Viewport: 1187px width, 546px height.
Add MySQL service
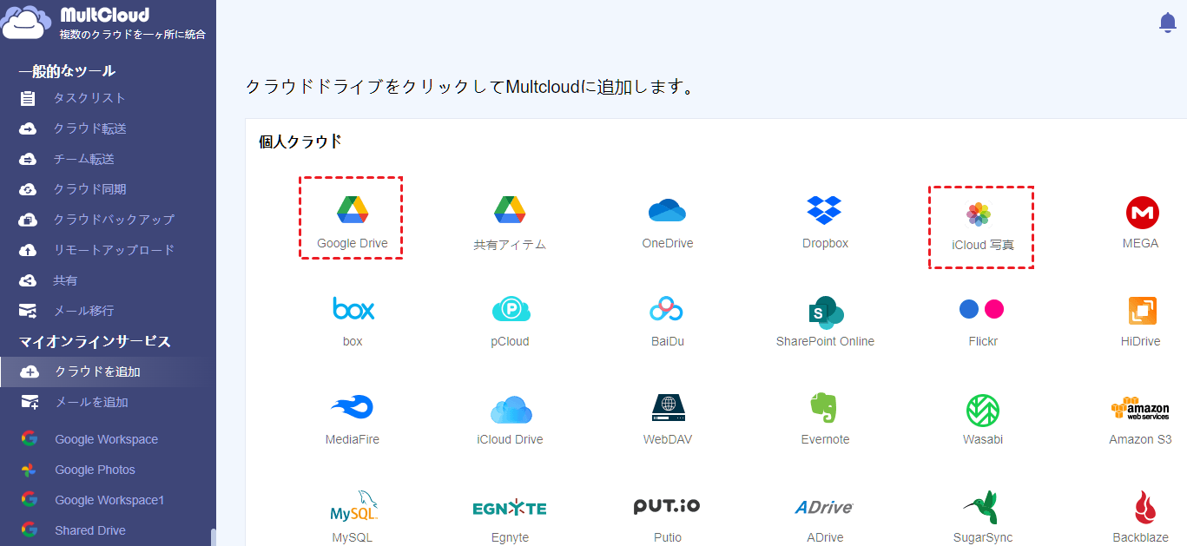tap(353, 517)
